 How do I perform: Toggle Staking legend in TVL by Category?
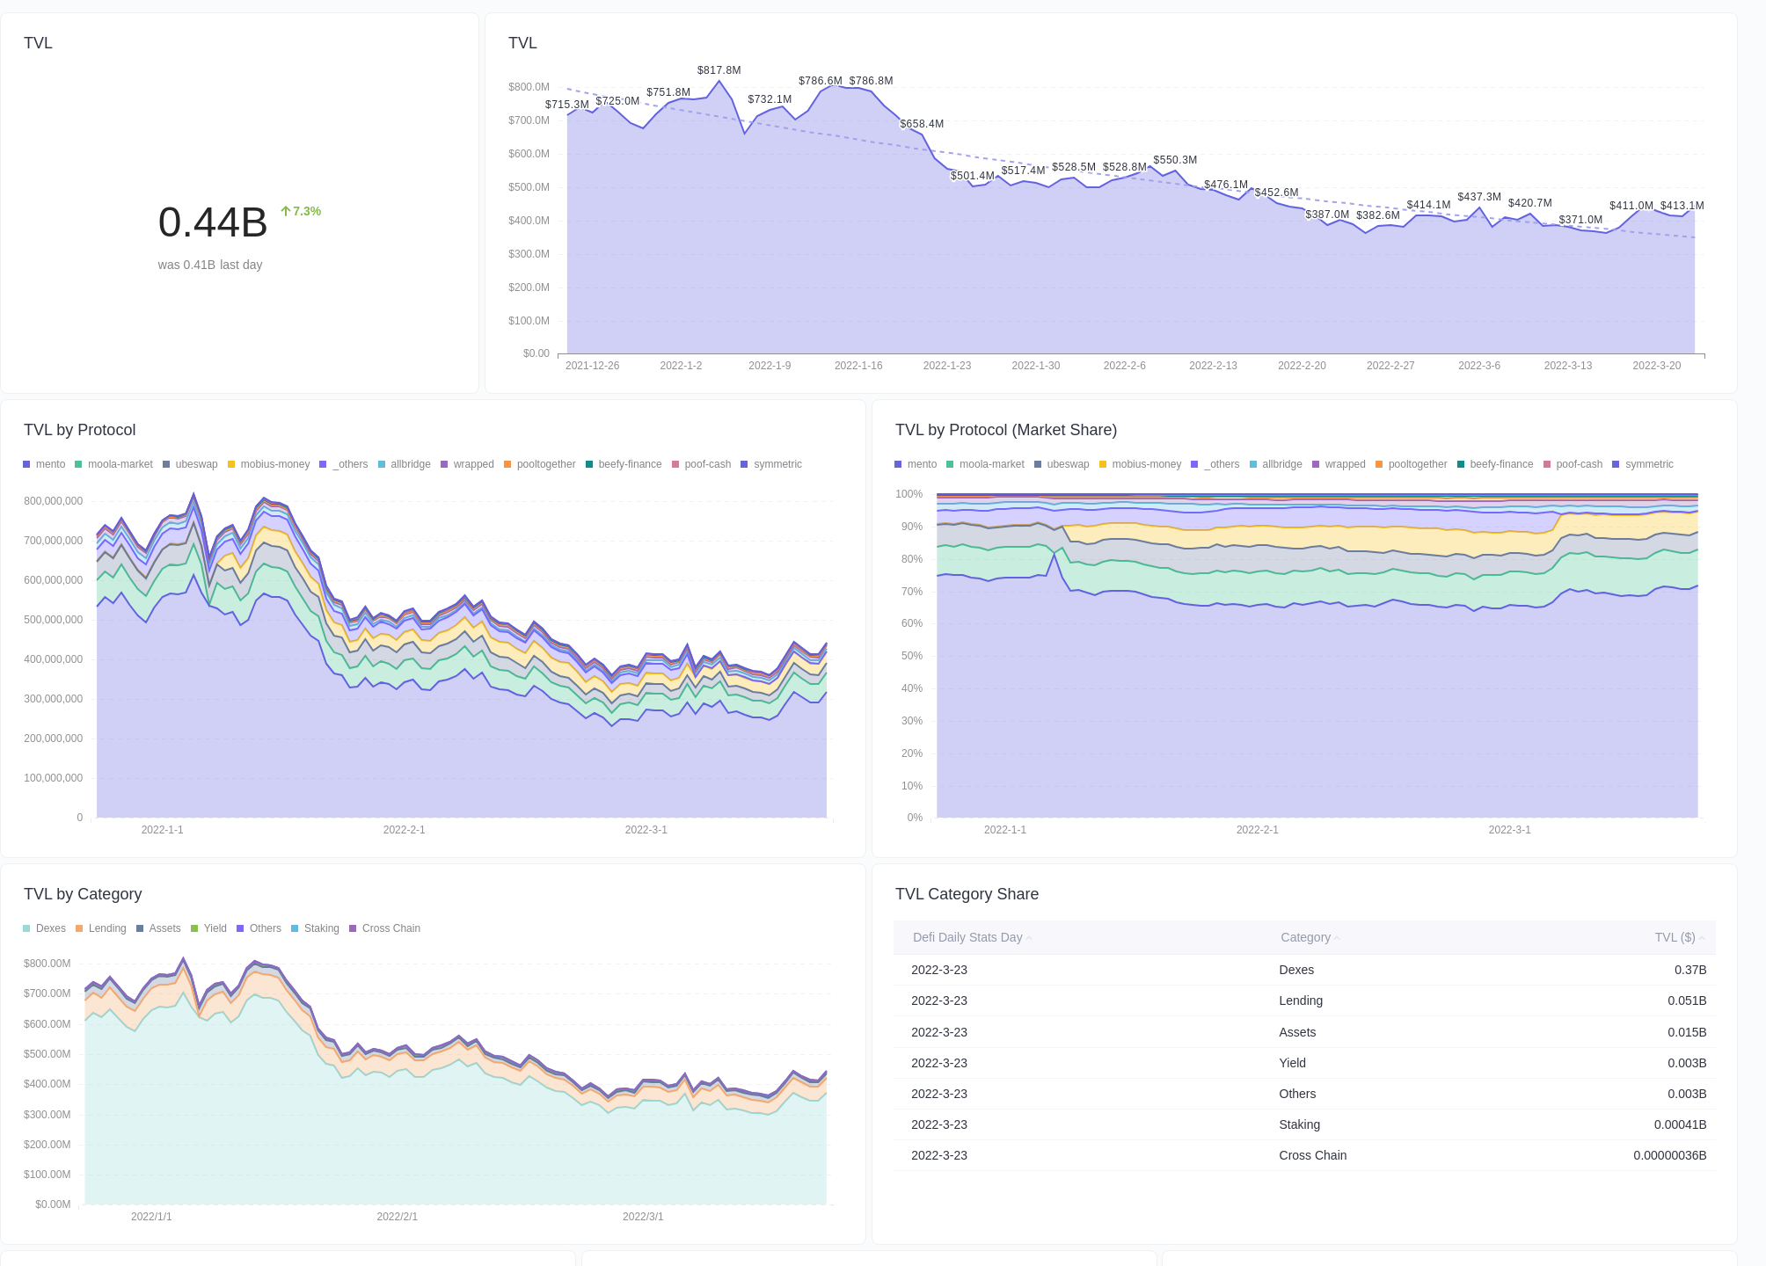coord(315,928)
